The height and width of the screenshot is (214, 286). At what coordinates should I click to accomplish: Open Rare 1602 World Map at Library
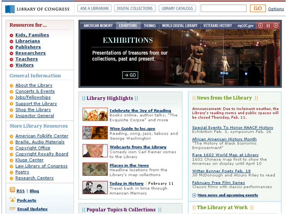(226, 155)
